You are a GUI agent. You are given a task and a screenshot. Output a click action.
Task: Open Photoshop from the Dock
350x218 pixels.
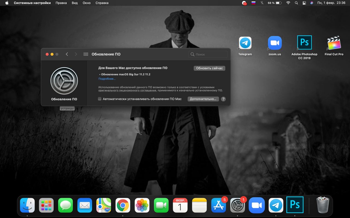click(x=295, y=205)
